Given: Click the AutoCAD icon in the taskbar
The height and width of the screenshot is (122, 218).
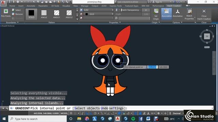Looking at the screenshot, I should coord(118,119).
